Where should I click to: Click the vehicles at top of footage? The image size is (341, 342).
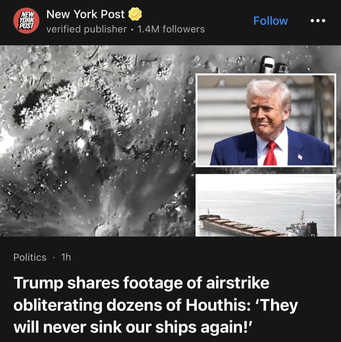pos(274,65)
